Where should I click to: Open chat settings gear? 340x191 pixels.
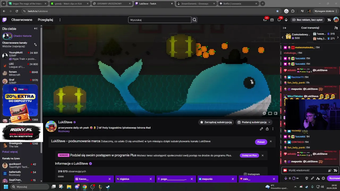coord(323,178)
